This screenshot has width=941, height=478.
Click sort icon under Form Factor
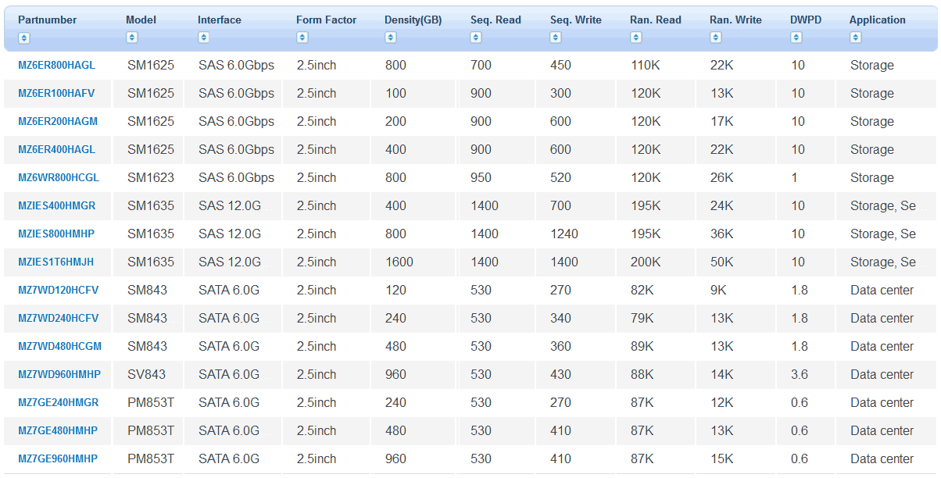click(x=302, y=37)
